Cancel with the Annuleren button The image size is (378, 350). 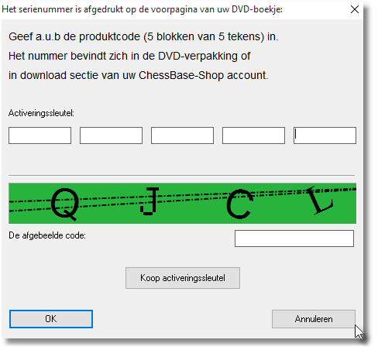click(314, 319)
